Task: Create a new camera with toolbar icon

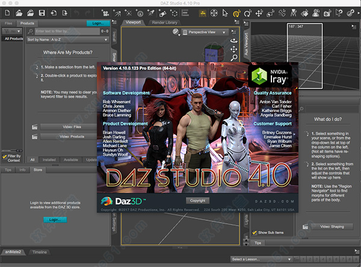Action: pyautogui.click(x=105, y=13)
